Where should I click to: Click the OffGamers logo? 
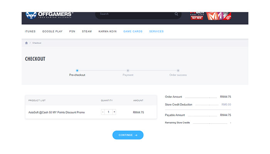[49, 15]
